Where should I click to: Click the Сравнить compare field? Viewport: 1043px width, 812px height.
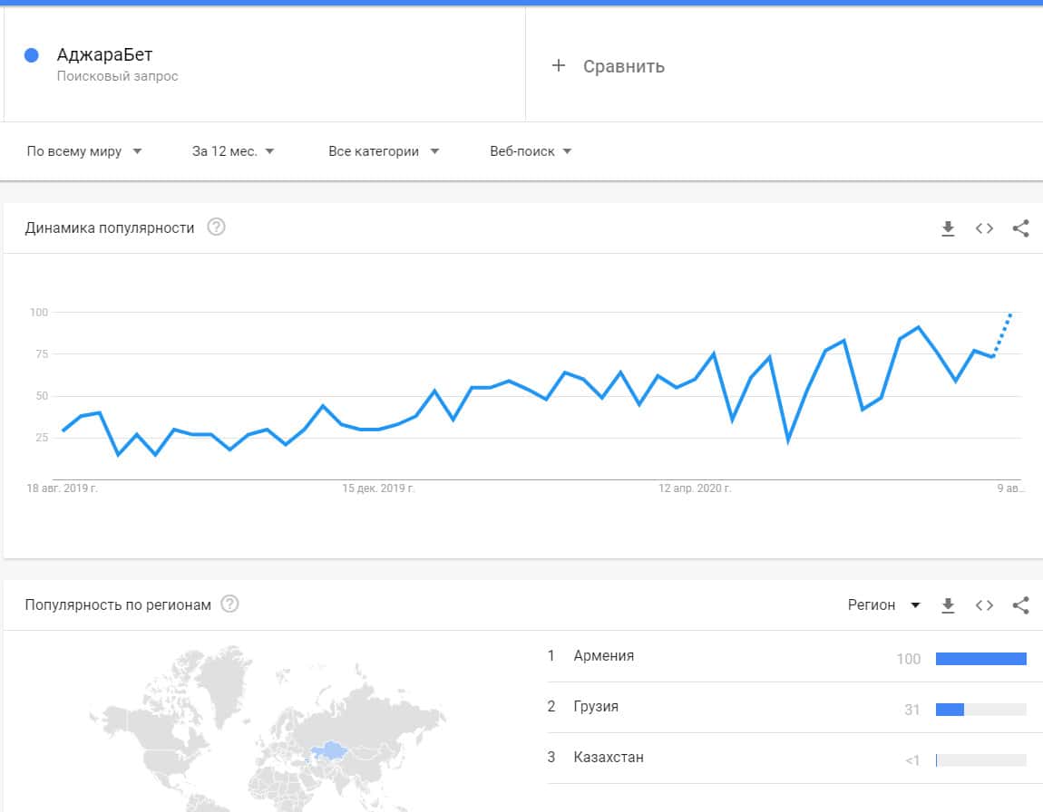(x=624, y=66)
